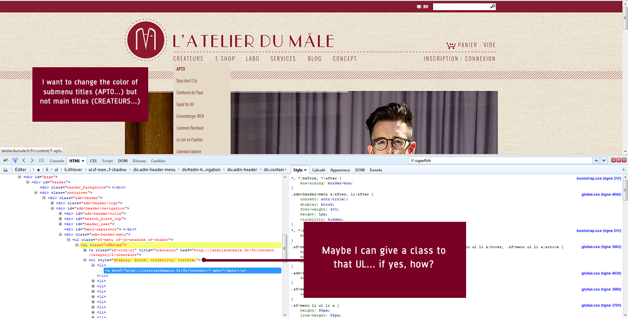Focus the Firebug search field containing superfish

(x=501, y=160)
